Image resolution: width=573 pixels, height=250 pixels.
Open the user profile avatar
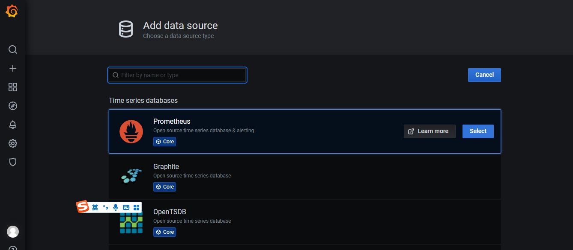(x=13, y=232)
